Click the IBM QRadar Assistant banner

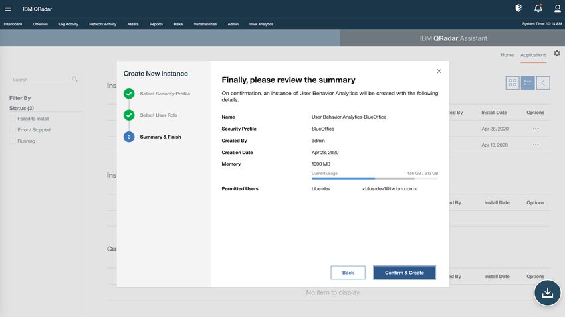[x=453, y=38]
